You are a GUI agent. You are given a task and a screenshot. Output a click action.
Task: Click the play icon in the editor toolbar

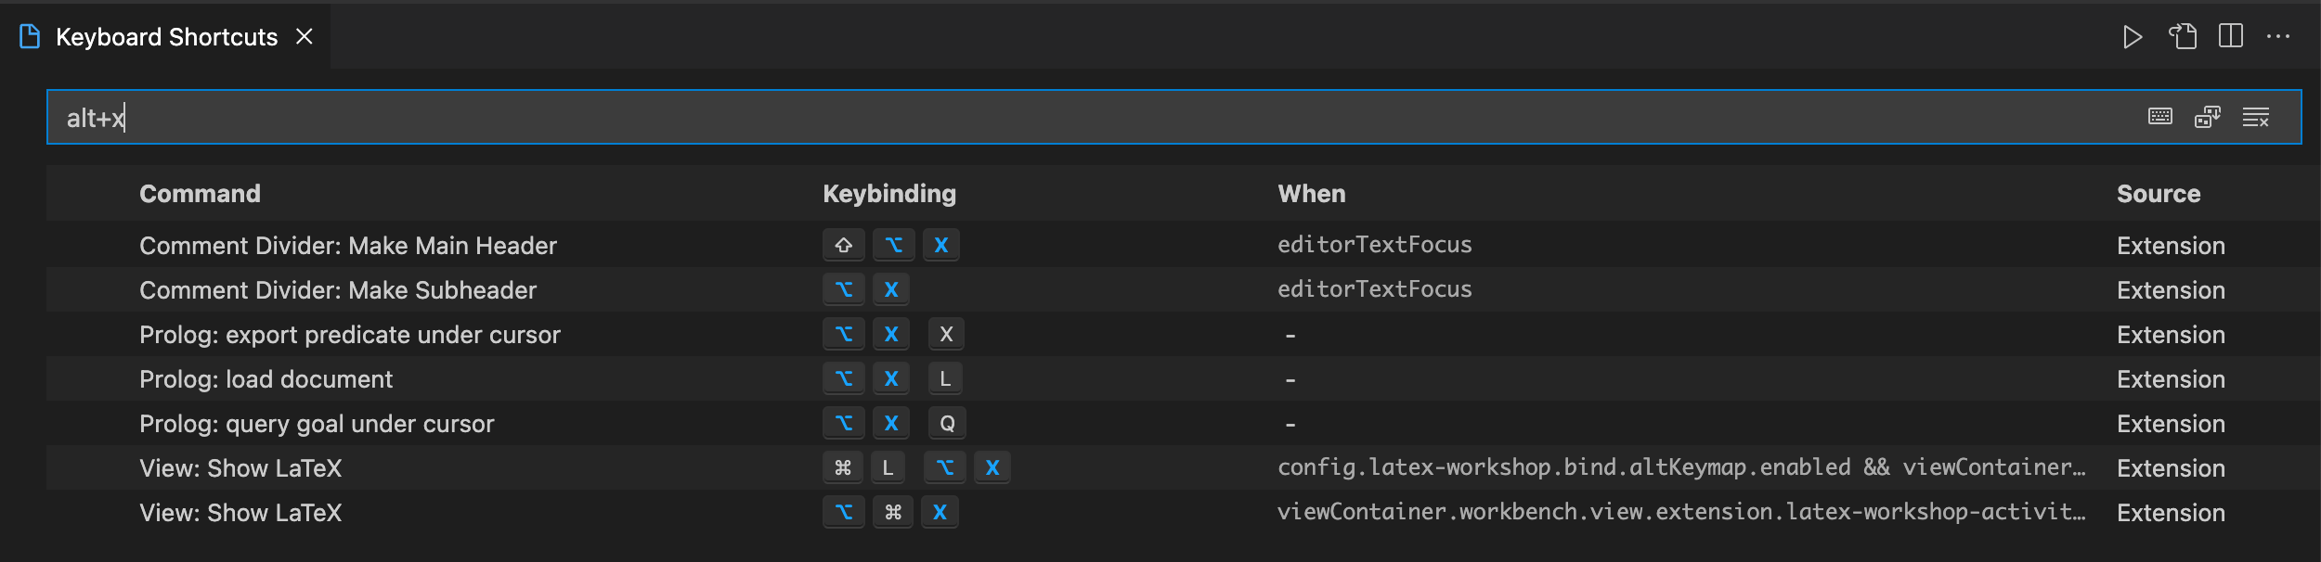pos(2134,37)
